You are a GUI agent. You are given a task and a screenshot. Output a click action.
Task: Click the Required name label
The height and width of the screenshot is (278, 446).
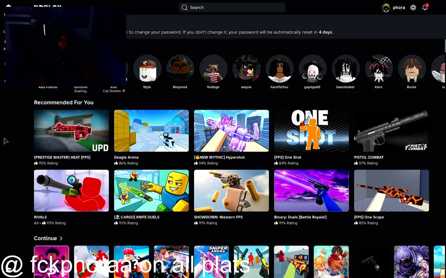180,87
